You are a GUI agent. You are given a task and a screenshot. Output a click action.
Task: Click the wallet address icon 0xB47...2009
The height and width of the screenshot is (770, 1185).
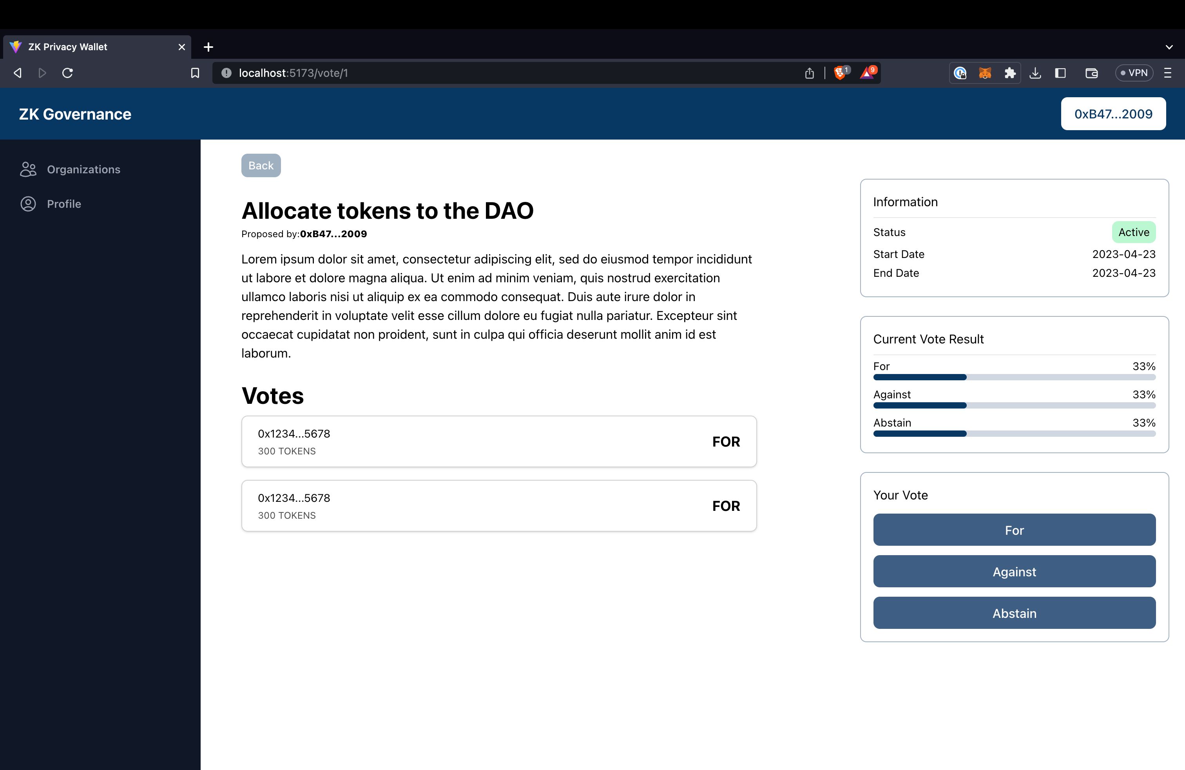[1113, 113]
